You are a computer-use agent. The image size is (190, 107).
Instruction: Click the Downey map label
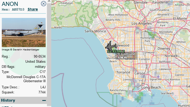click(x=164, y=49)
